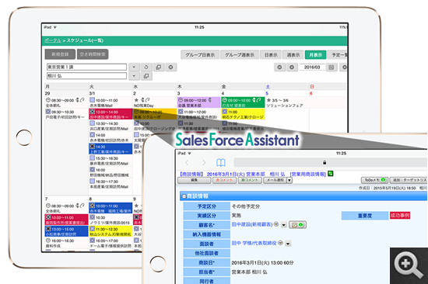
Task: Click the 相川 弘 user input field
Action: tap(87, 76)
